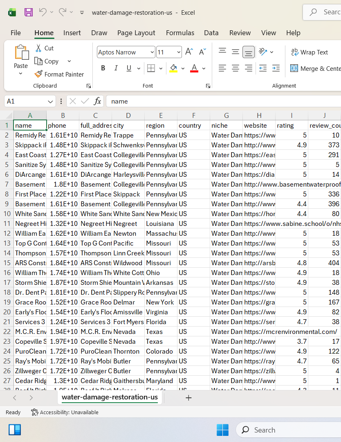Open the Borders dropdown arrow
The width and height of the screenshot is (341, 442).
[161, 68]
